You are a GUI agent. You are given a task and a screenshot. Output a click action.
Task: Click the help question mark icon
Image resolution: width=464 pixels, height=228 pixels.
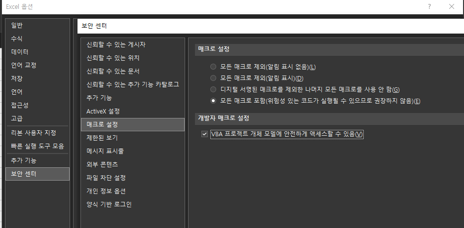429,6
